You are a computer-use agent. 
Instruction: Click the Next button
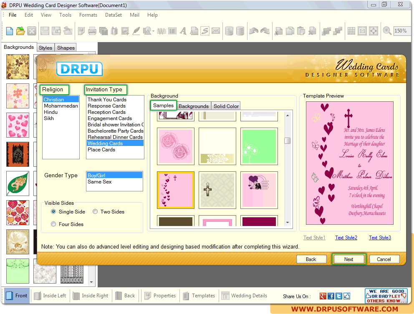[x=348, y=259]
